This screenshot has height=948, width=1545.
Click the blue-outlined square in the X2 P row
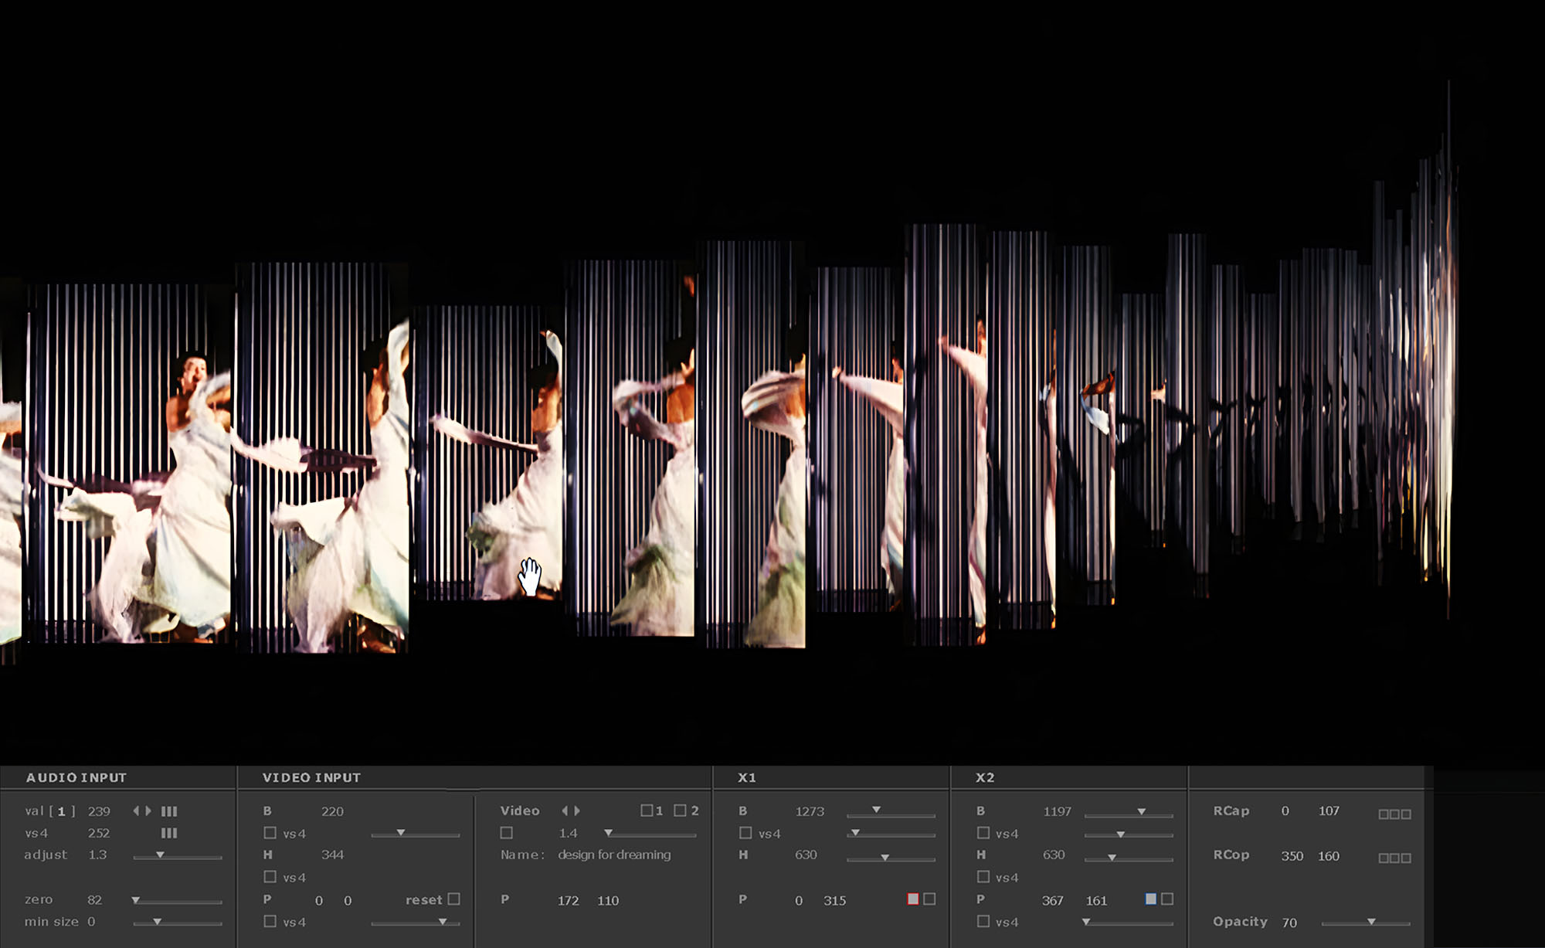(x=1150, y=899)
